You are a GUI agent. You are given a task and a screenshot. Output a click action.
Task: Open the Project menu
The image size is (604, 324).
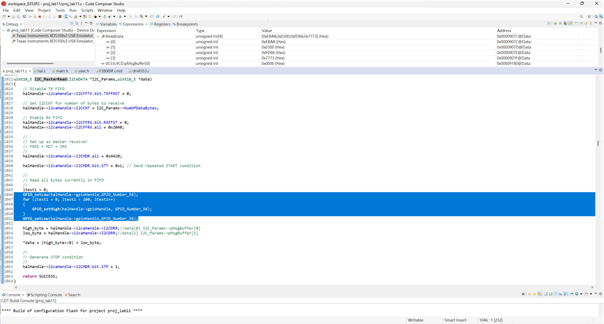pos(44,11)
